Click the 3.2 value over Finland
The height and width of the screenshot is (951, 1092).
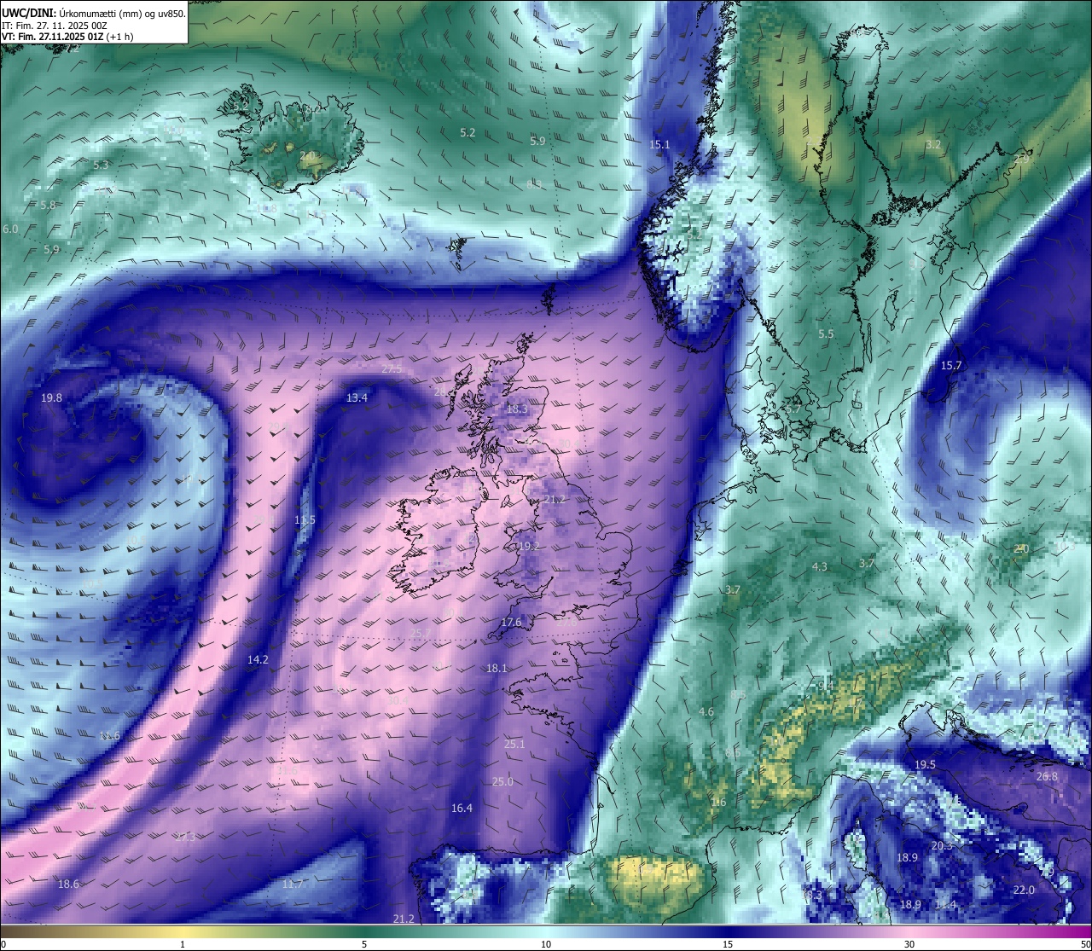coord(933,145)
